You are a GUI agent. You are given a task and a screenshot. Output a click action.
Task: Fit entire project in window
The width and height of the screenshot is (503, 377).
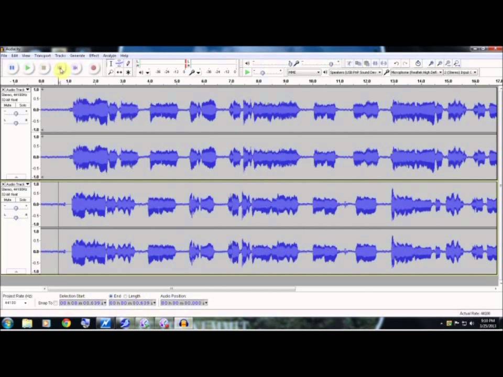coord(456,63)
